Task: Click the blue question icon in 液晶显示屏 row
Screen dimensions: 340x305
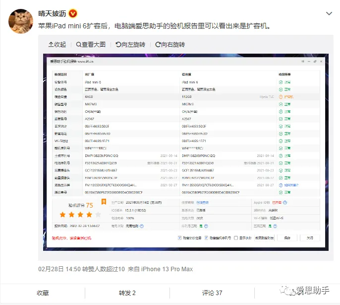Action: 281,185
